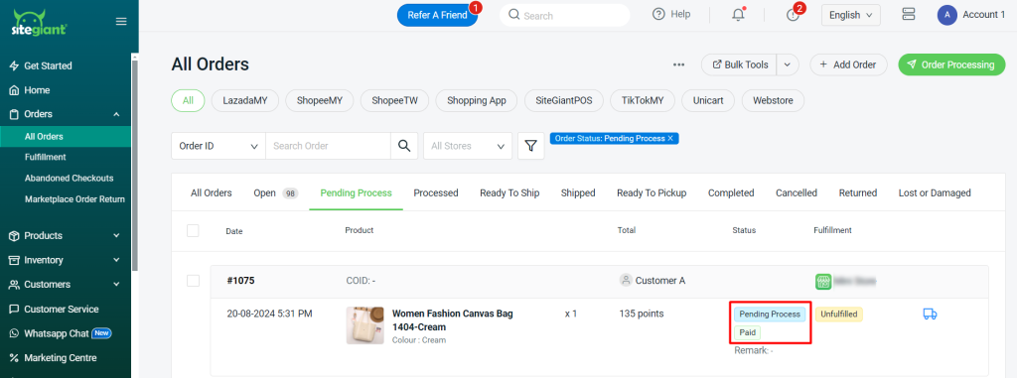The image size is (1017, 378).
Task: Click the Order Processing button
Action: point(951,64)
